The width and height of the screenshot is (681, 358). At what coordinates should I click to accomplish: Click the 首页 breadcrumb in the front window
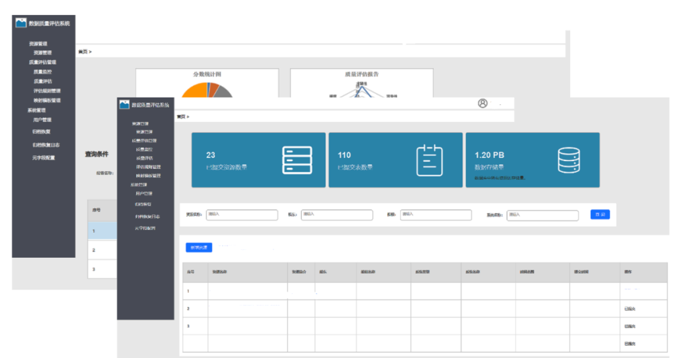coord(182,116)
